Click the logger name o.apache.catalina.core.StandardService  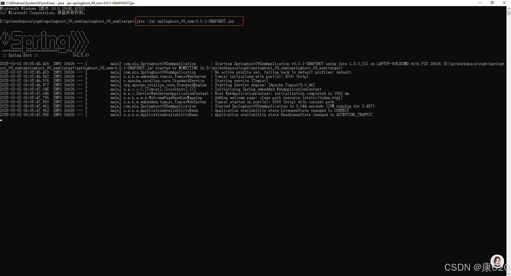click(164, 81)
